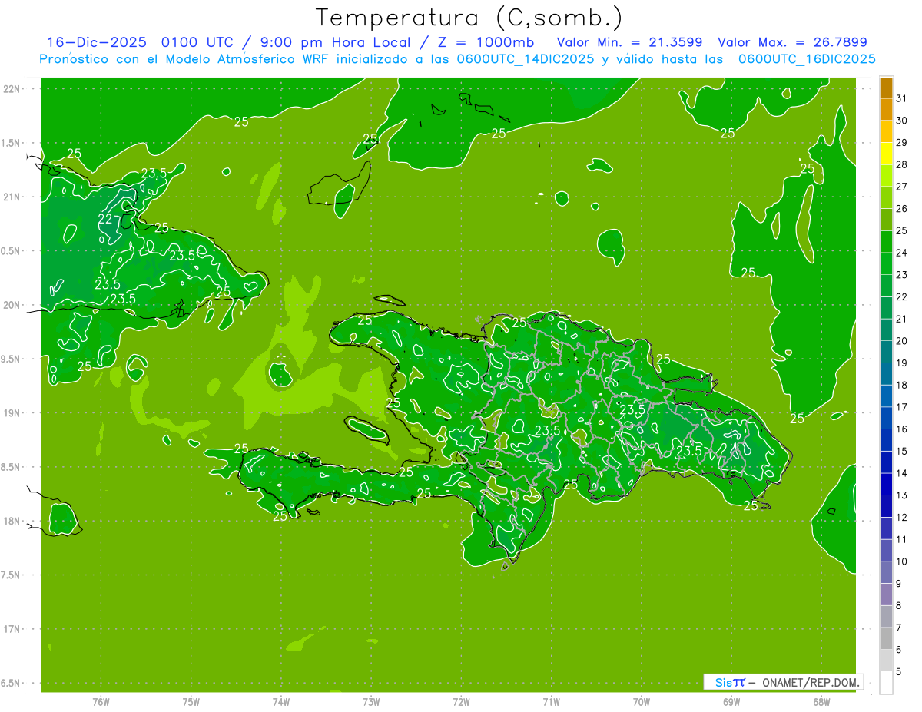Viewport: 922px width, 712px height.
Task: Click the '18N' latitude axis label
Action: (x=12, y=521)
